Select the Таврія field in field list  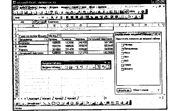pyautogui.click(x=126, y=65)
